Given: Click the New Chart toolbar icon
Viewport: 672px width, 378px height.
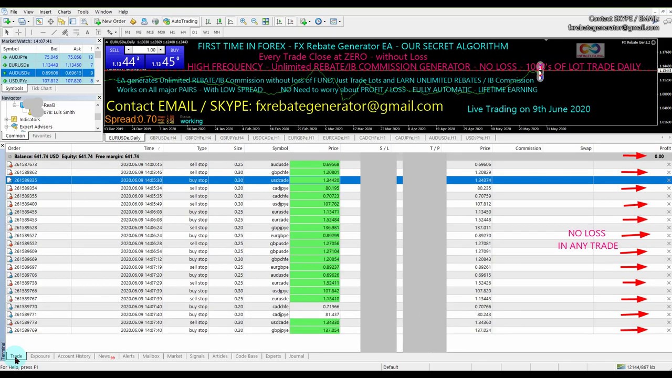Looking at the screenshot, I should tap(7, 22).
